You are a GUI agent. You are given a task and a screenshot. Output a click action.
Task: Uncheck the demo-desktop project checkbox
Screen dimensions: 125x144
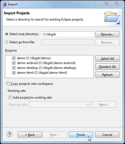[14, 68]
